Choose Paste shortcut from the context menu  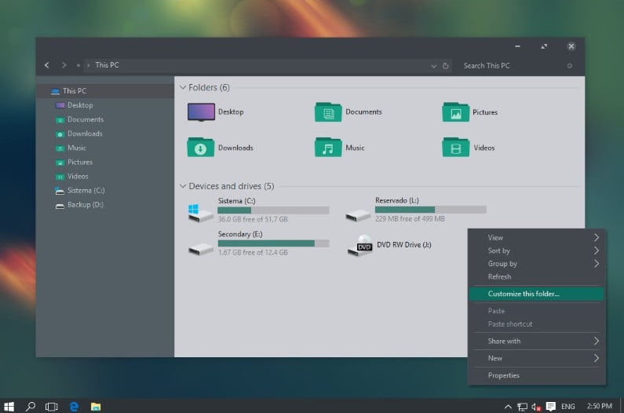536,324
